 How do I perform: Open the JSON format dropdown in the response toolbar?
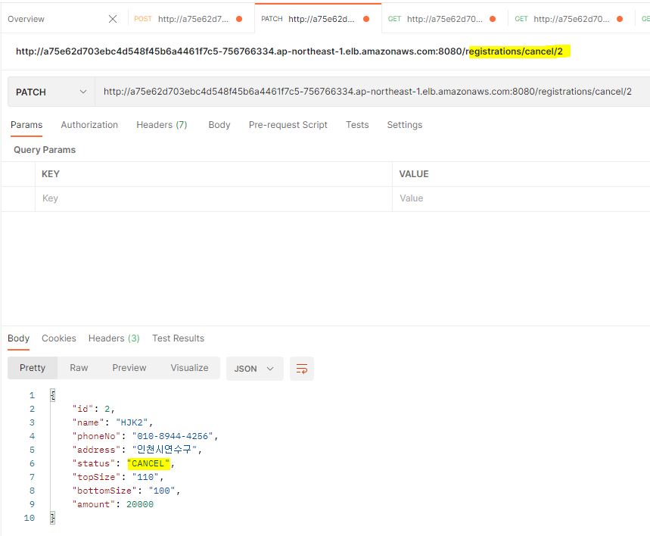pos(255,368)
